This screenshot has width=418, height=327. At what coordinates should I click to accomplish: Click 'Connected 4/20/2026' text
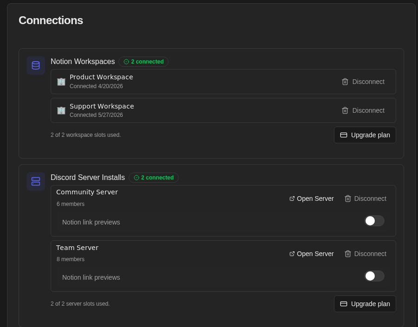tap(96, 86)
